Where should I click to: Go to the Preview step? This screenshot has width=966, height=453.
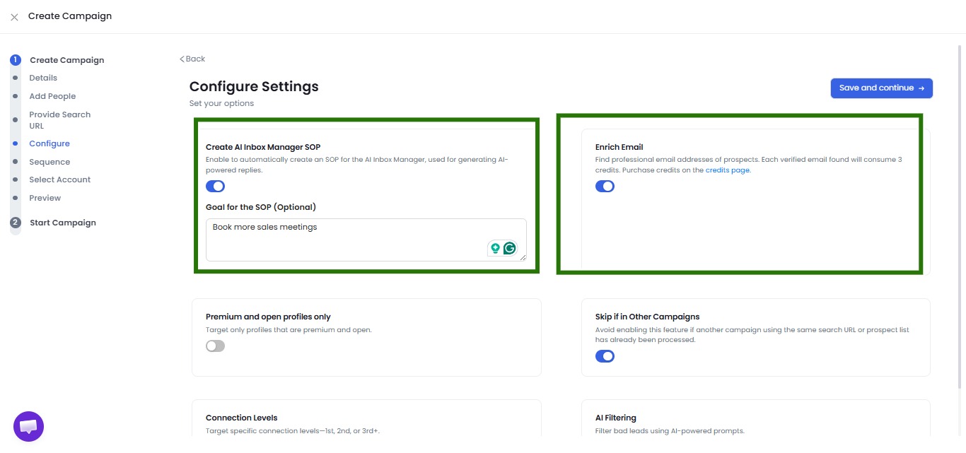[45, 197]
